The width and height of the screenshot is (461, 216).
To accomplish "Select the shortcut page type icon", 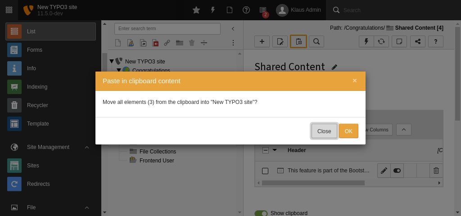I will (x=143, y=43).
